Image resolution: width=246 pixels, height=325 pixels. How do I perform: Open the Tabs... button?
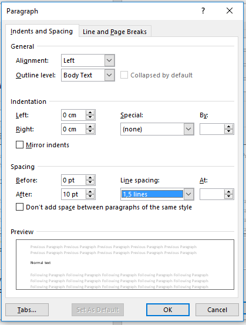27,310
